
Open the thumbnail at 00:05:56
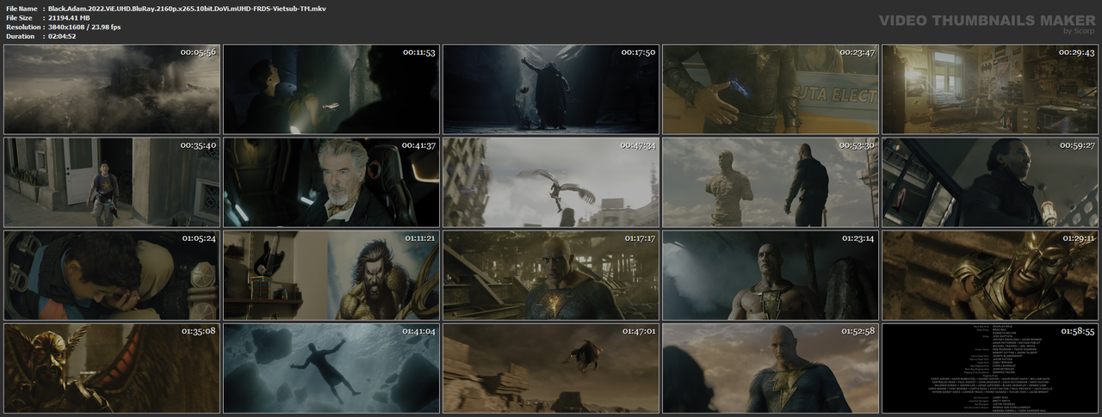click(111, 89)
